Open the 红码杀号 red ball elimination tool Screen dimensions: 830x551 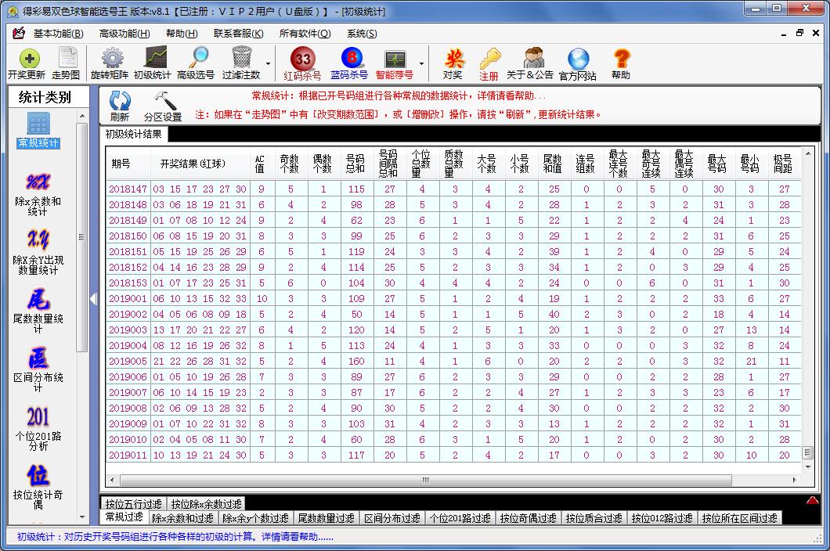point(301,63)
